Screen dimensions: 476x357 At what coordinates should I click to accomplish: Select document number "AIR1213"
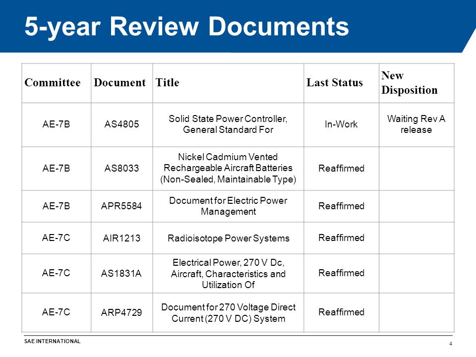(x=121, y=238)
